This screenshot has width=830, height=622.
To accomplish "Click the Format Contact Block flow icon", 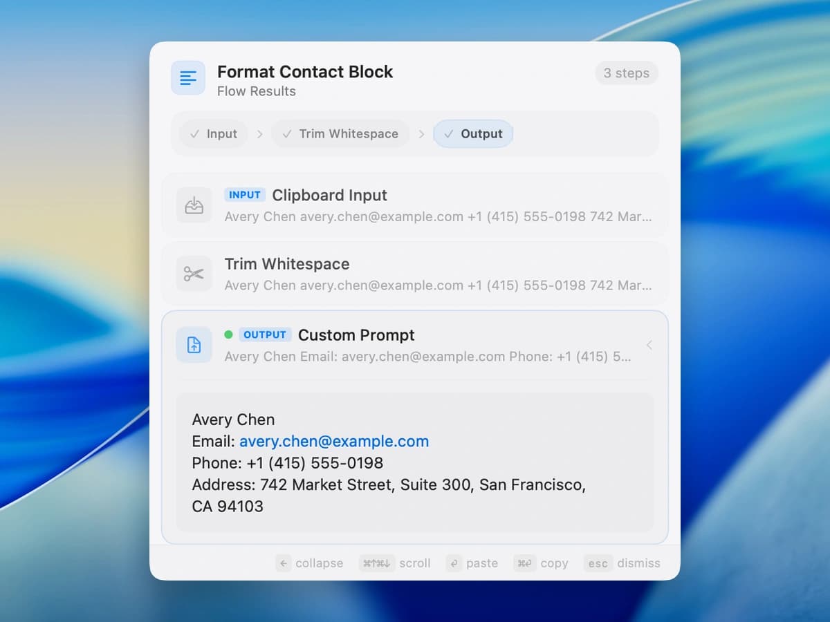I will (188, 78).
